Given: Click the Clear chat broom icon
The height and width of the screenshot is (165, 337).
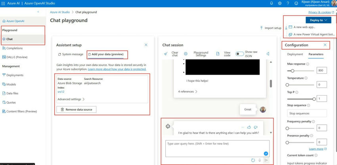Looking at the screenshot, I should pos(166,54).
